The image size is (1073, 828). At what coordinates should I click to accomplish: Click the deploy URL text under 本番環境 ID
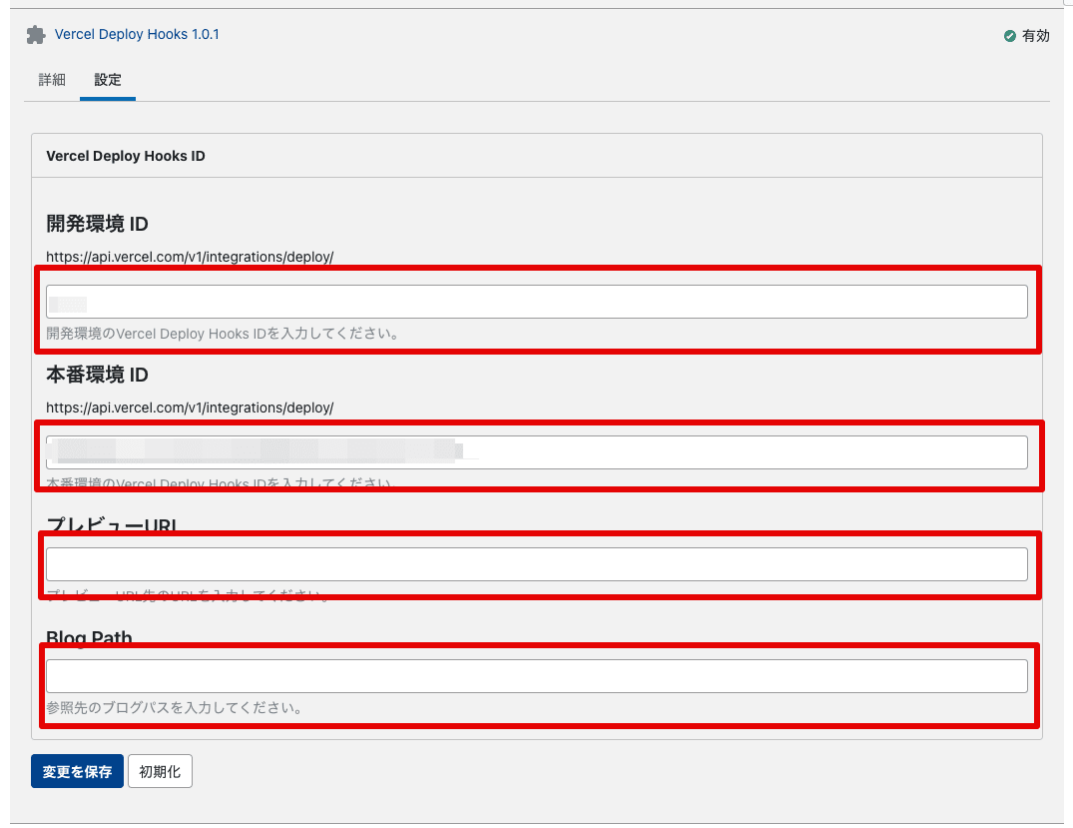(x=190, y=408)
